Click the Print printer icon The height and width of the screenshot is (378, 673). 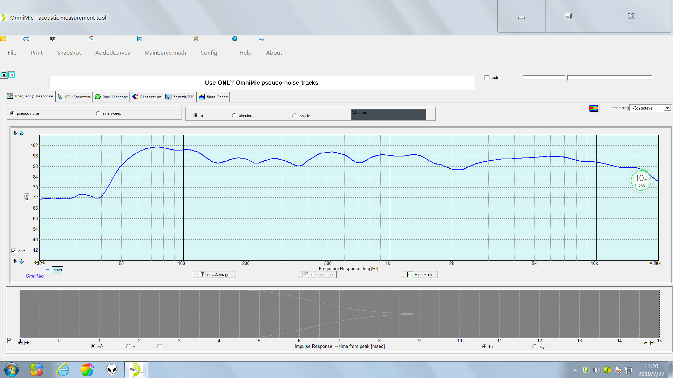tap(26, 38)
